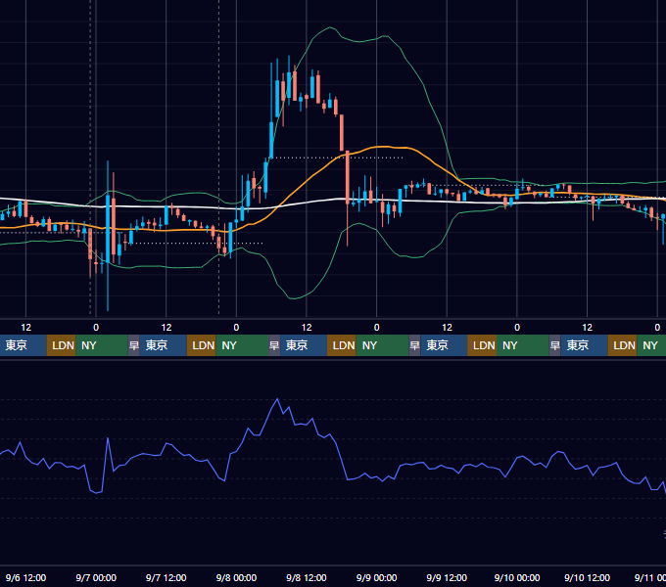Select the 9/9 12:00 date label
The width and height of the screenshot is (666, 587).
[x=447, y=577]
